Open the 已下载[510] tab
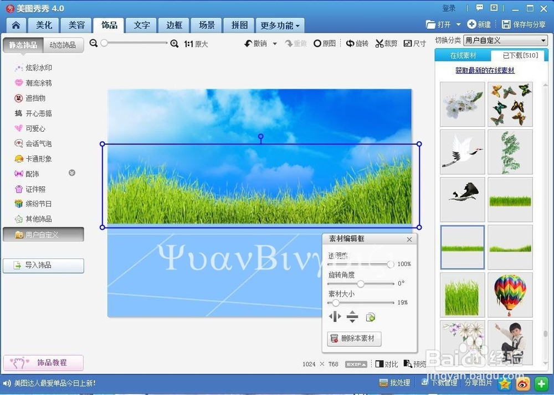Viewport: 554px width, 395px height. click(x=519, y=55)
